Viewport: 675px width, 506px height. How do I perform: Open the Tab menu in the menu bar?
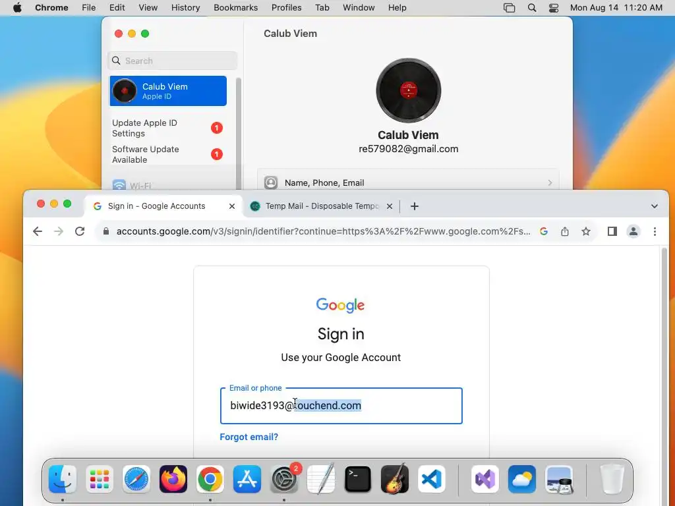click(322, 8)
